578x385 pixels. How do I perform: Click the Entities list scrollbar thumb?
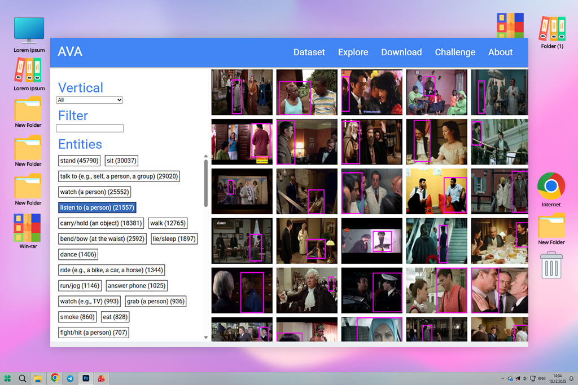coord(205,183)
